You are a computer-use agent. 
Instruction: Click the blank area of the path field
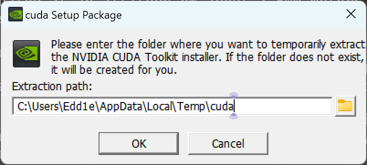pyautogui.click(x=283, y=106)
